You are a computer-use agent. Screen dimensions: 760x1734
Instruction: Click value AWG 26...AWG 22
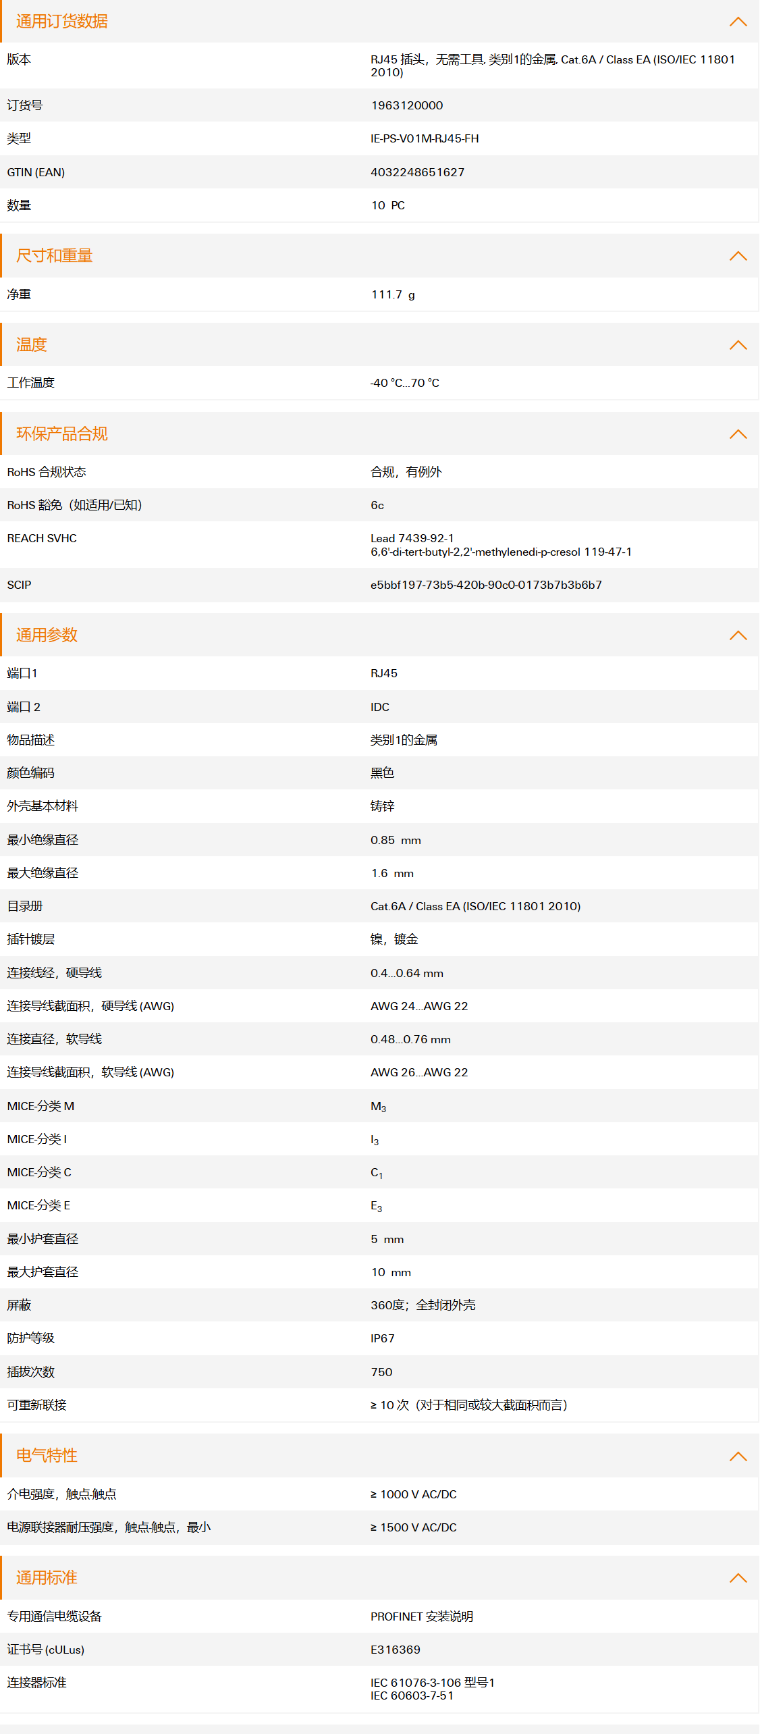419,1072
